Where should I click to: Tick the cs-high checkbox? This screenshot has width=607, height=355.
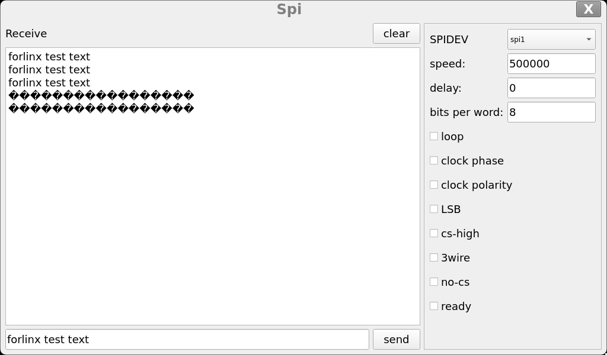[434, 234]
